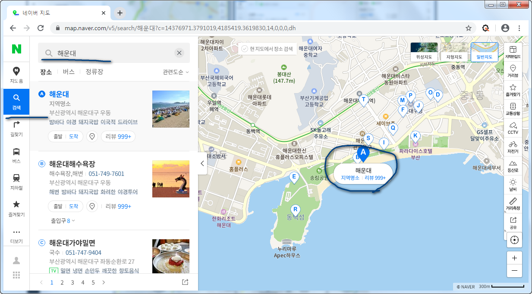Show 날씨 weather on map

point(513,185)
